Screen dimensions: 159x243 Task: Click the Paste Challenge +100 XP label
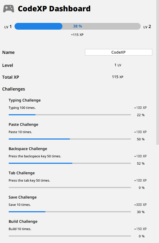coord(140,132)
